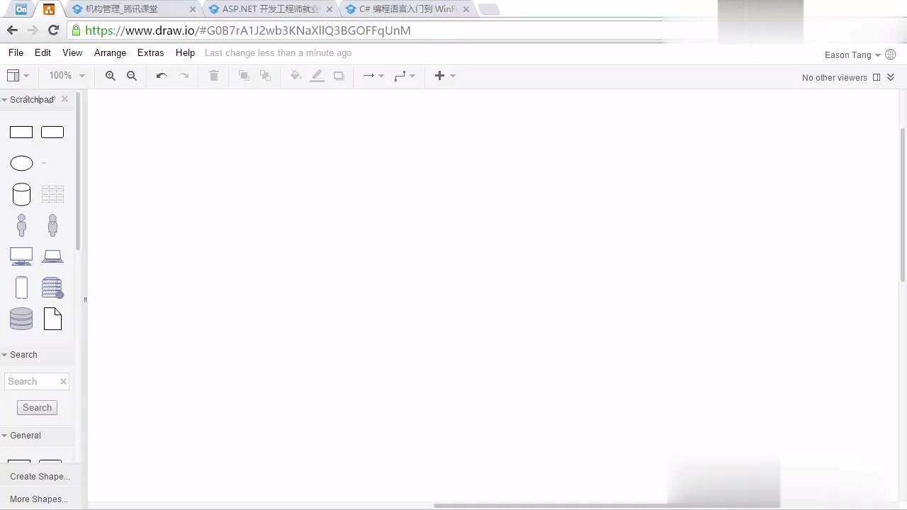This screenshot has width=907, height=510.
Task: Click the Insert plus icon on toolbar
Action: click(439, 76)
